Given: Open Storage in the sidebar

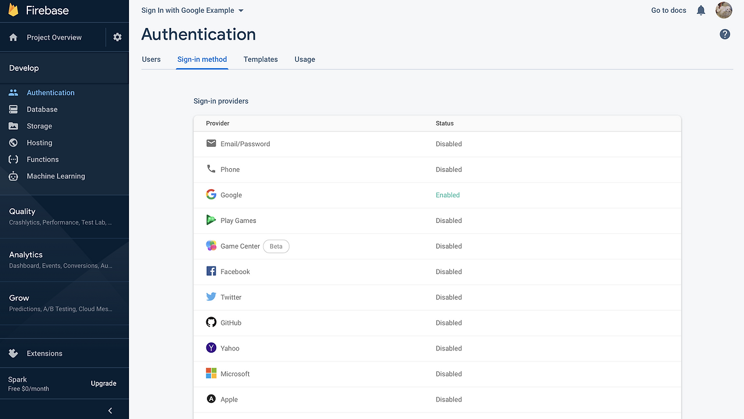Looking at the screenshot, I should click(40, 126).
